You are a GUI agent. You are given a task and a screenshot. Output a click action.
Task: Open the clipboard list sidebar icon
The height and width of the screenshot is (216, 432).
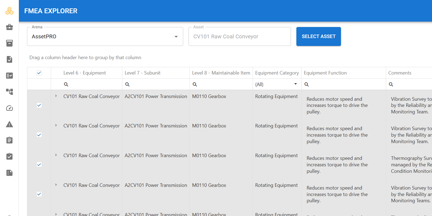point(9,140)
